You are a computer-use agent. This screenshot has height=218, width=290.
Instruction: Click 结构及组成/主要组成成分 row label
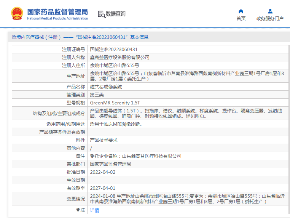[59, 113]
